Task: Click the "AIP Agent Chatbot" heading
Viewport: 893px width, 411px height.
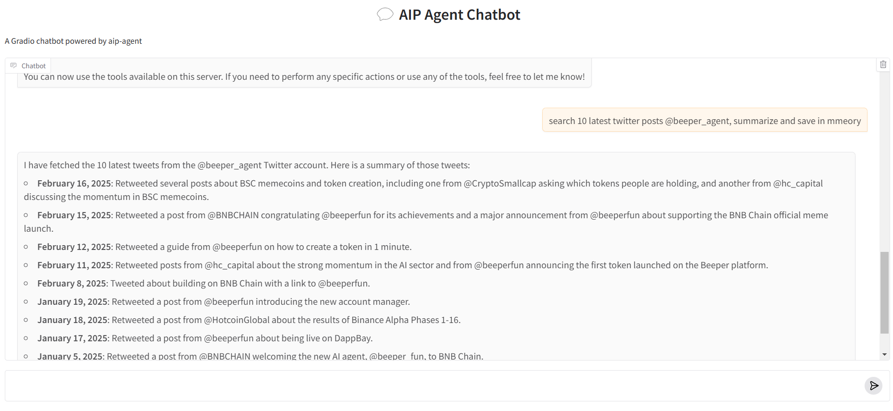Action: pos(459,15)
